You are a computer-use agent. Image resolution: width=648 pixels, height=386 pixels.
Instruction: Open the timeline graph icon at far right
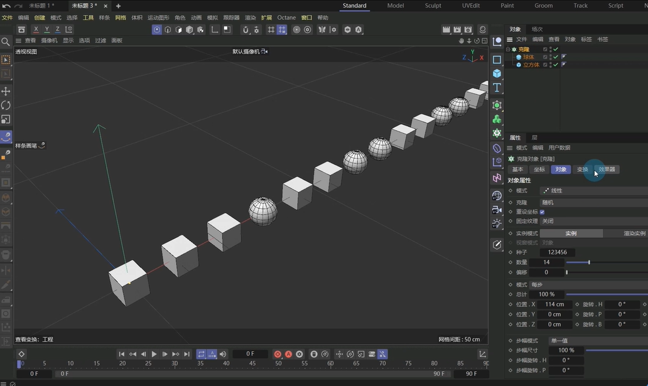coord(482,354)
